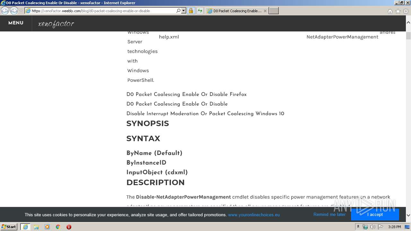Viewport: 411px width, 231px height.
Task: Click 'D0 Packet Coalescing Enable Or Disable Firefox' heading
Action: coord(187,94)
